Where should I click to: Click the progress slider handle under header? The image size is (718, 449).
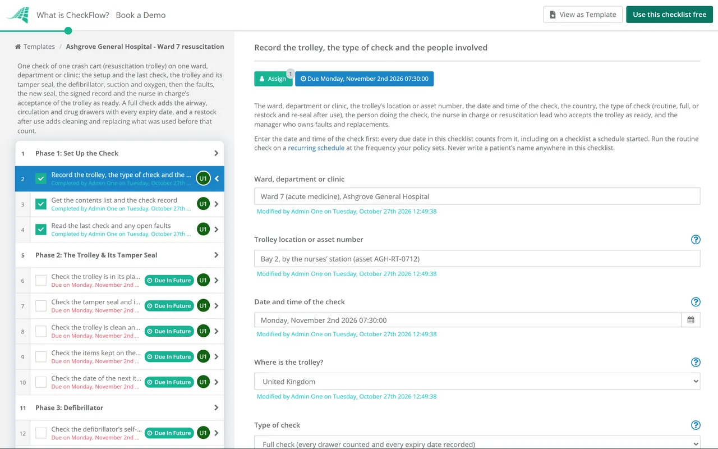point(68,31)
